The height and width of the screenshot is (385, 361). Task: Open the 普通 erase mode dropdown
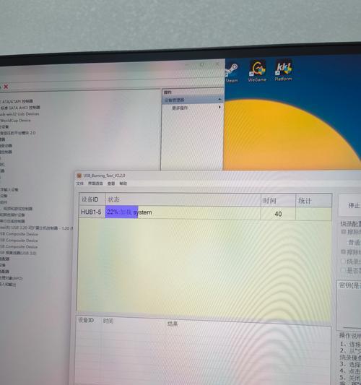coord(353,243)
